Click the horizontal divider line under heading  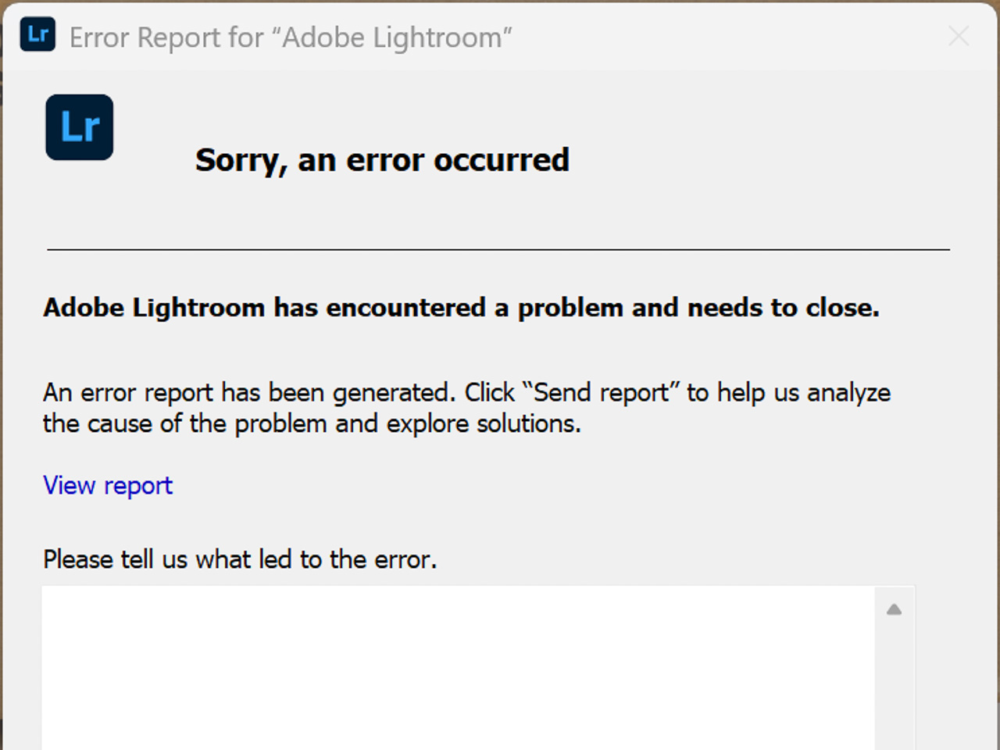[x=498, y=250]
